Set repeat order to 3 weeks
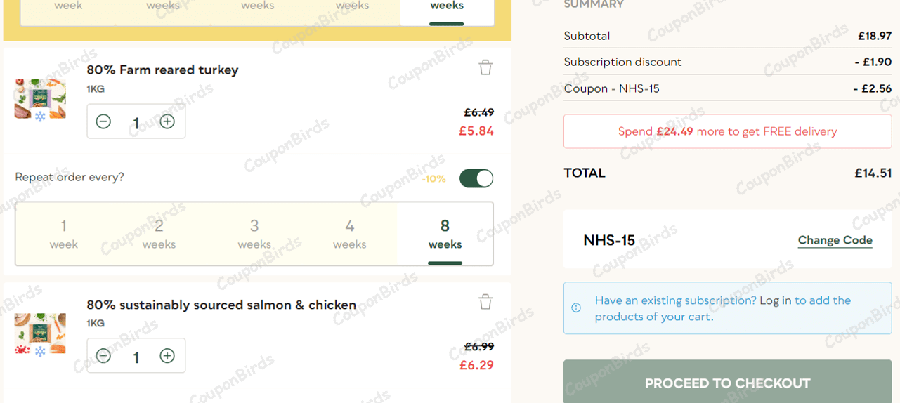The image size is (900, 403). pos(254,234)
